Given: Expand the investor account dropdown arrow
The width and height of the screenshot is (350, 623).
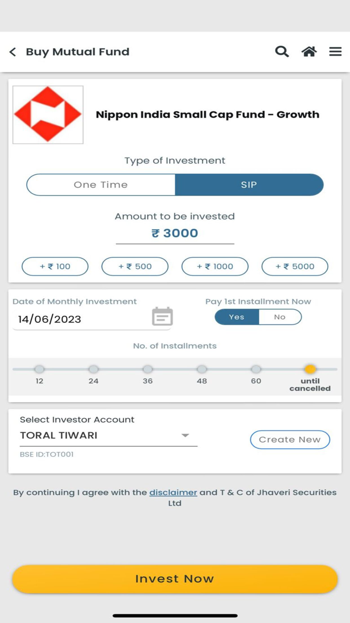Looking at the screenshot, I should click(x=185, y=436).
